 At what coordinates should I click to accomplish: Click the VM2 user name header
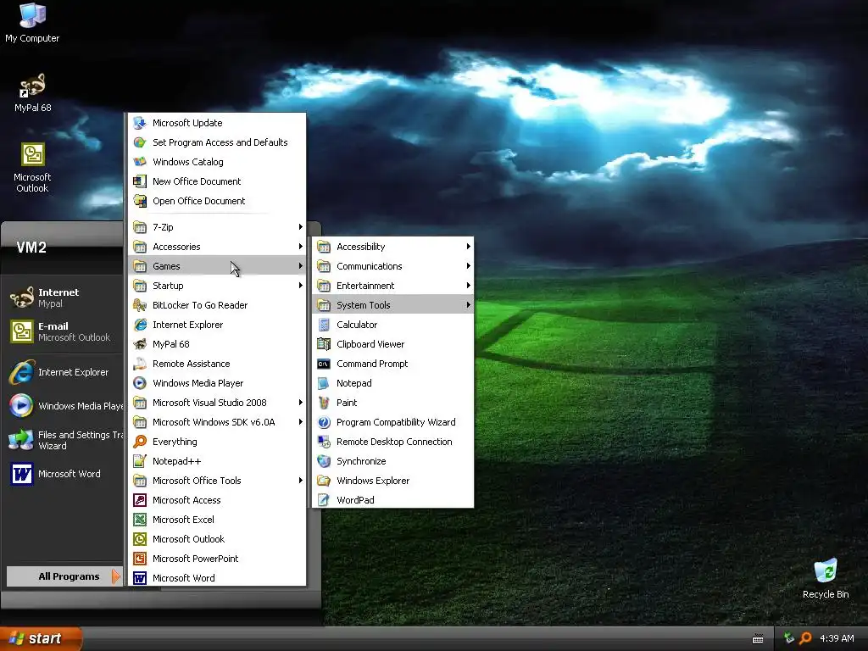point(31,248)
